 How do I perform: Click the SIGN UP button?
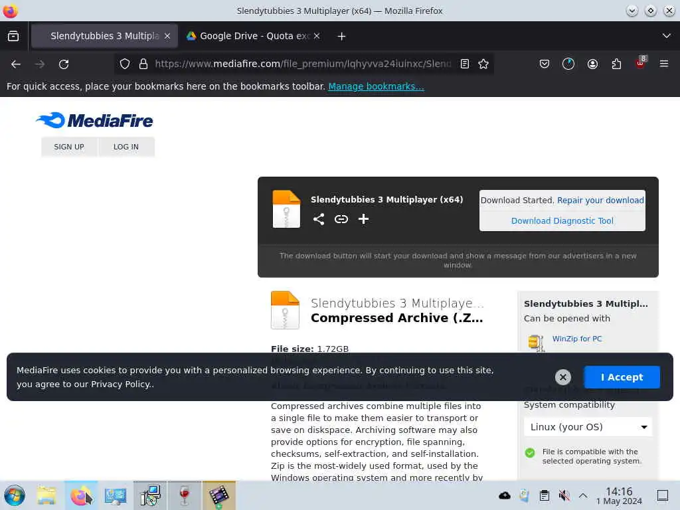coord(69,147)
